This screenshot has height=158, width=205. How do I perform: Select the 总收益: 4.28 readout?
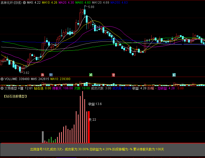coord(166,88)
